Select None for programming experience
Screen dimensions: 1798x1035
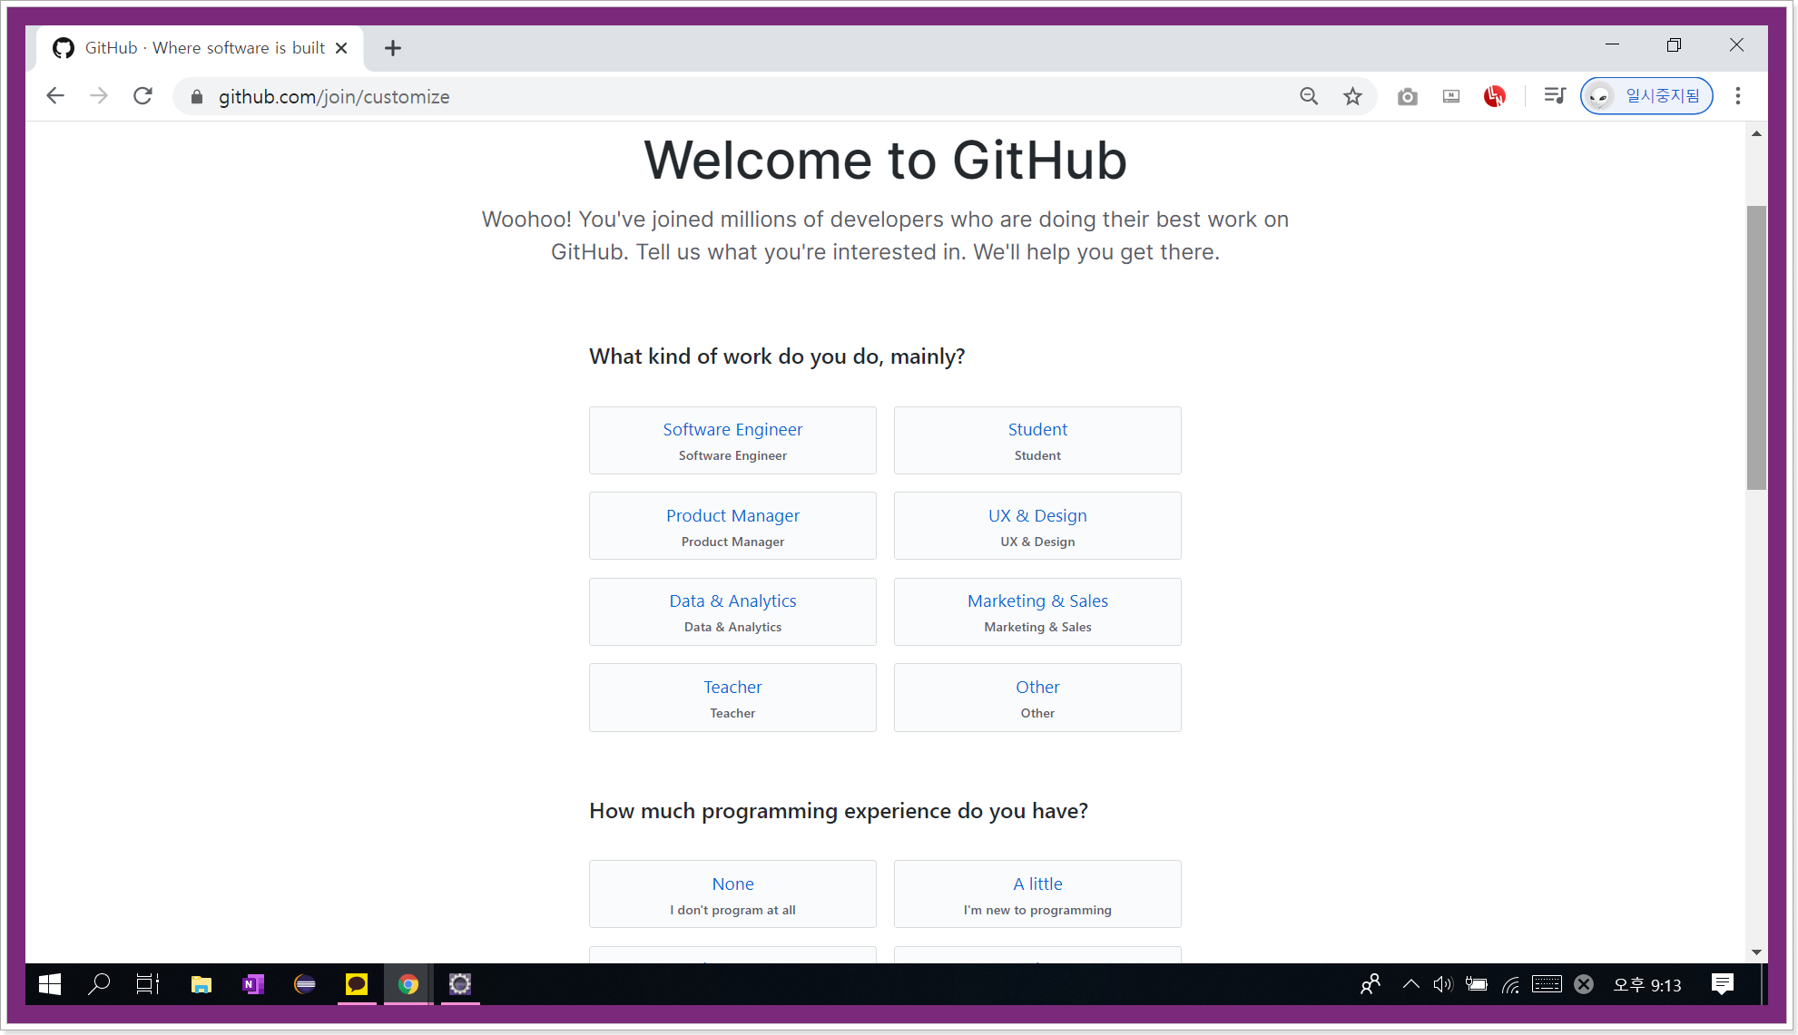point(732,893)
